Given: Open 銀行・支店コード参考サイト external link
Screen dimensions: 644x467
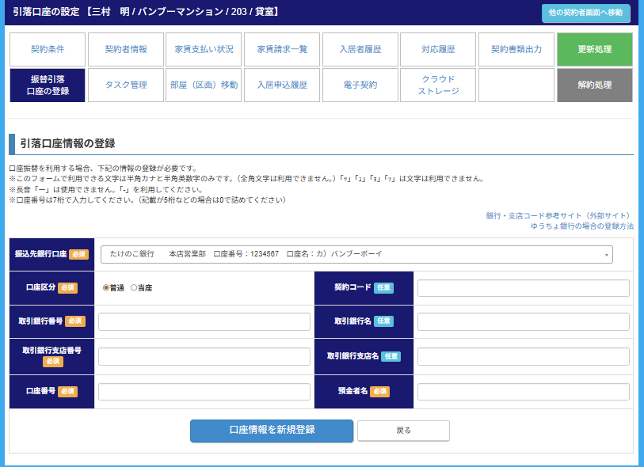Looking at the screenshot, I should [559, 215].
